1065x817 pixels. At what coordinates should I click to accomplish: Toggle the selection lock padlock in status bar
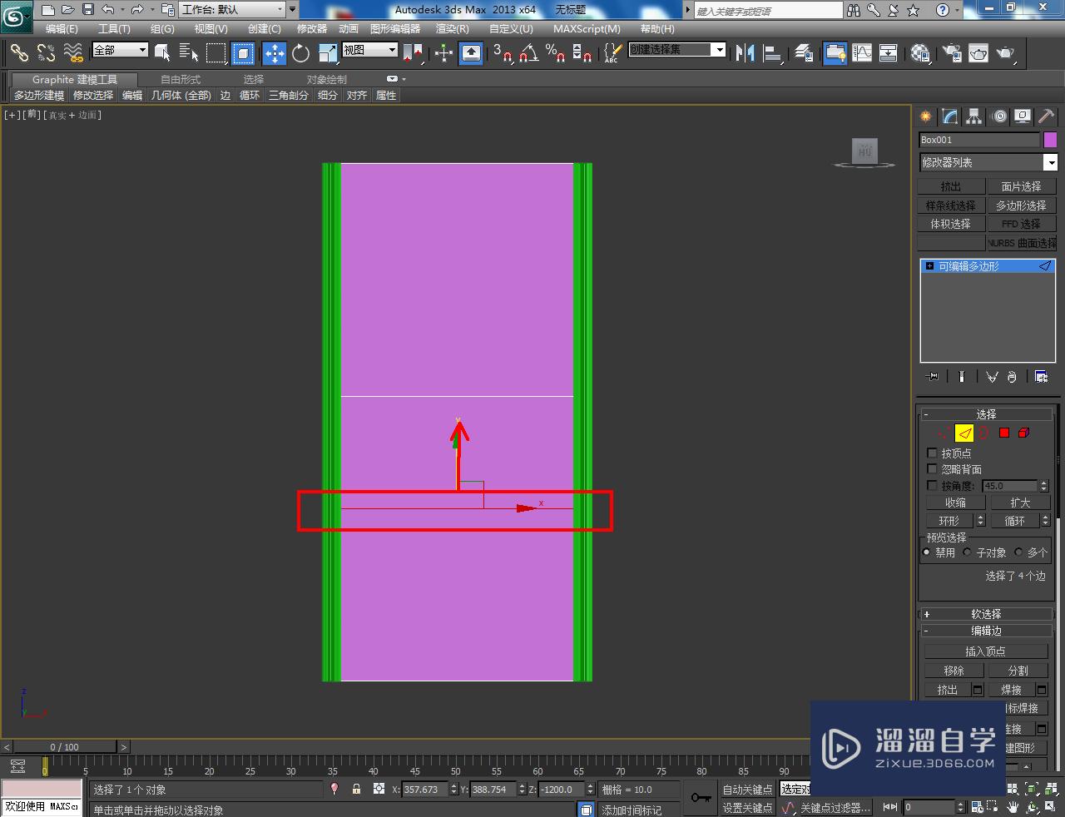click(356, 789)
